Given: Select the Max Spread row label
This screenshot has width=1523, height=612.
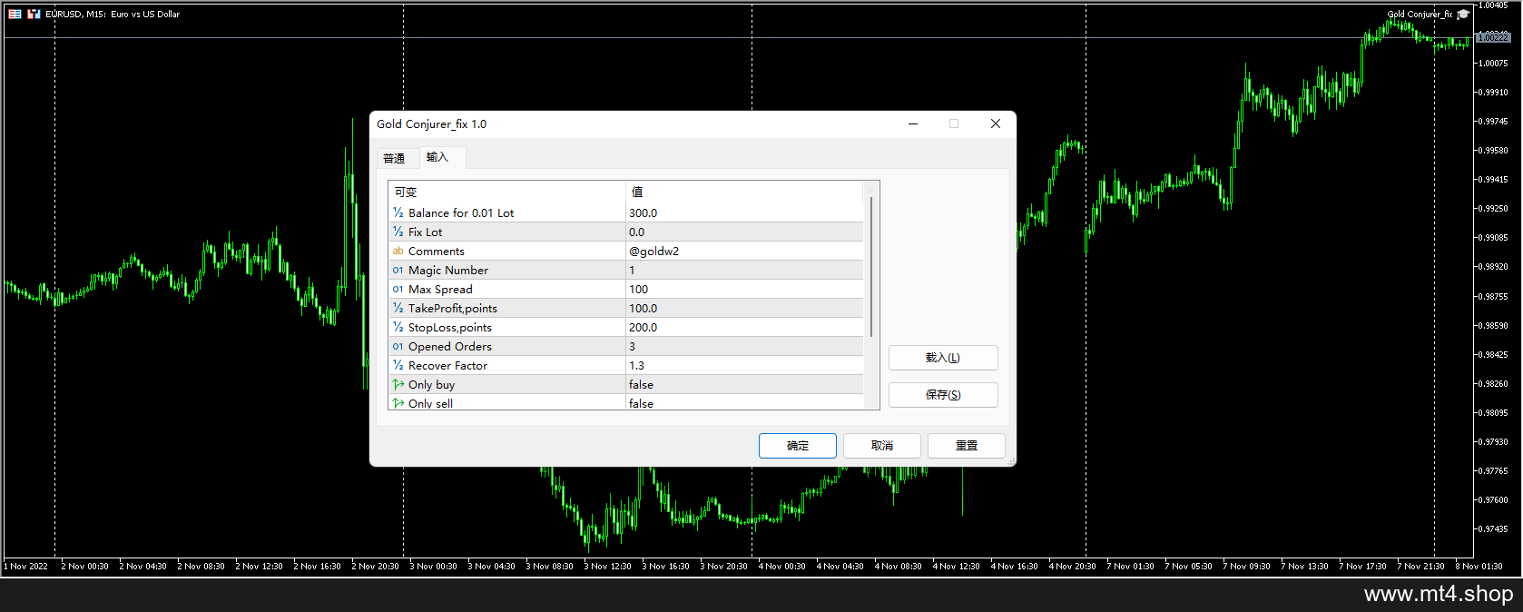Looking at the screenshot, I should 440,289.
